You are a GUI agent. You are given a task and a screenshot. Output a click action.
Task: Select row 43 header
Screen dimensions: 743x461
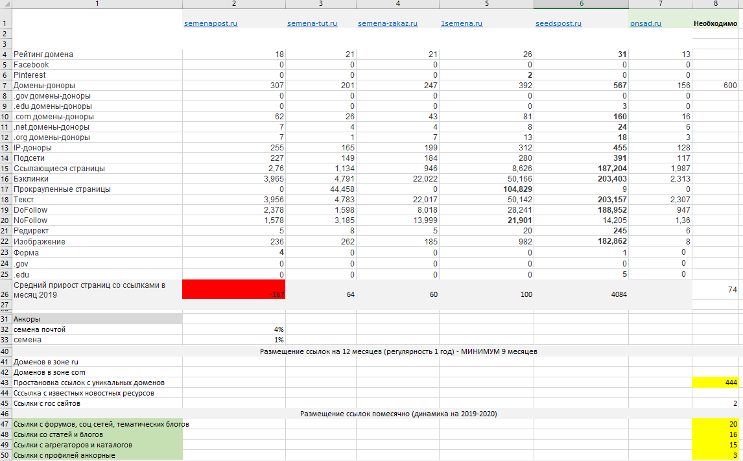click(5, 383)
